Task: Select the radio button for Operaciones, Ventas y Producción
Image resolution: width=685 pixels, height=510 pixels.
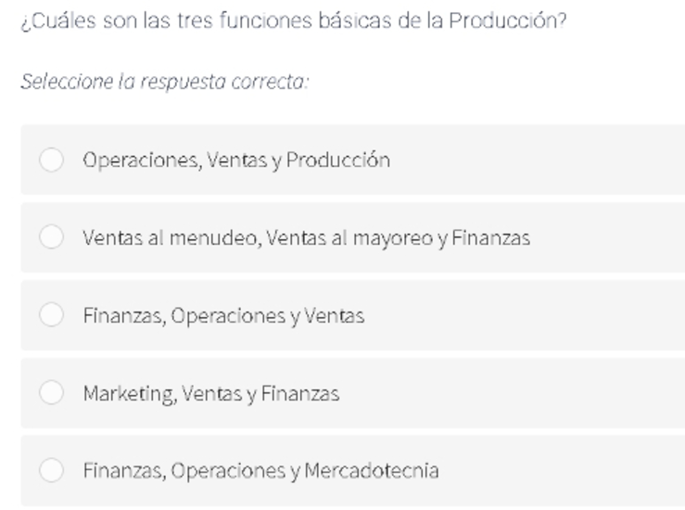Action: pyautogui.click(x=52, y=159)
